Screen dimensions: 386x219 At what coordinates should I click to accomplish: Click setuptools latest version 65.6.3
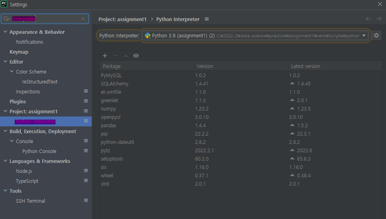(303, 159)
